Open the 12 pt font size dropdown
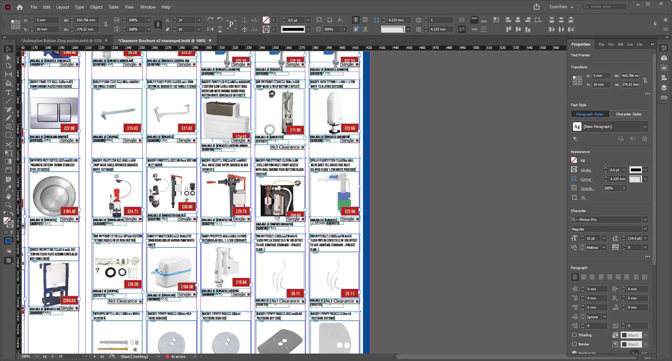 click(x=604, y=238)
